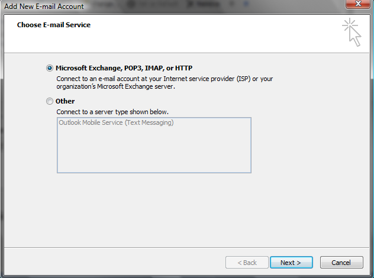The width and height of the screenshot is (374, 278).
Task: Select the Microsoft Exchange, POP3, IMAP radio button
Action: point(50,68)
